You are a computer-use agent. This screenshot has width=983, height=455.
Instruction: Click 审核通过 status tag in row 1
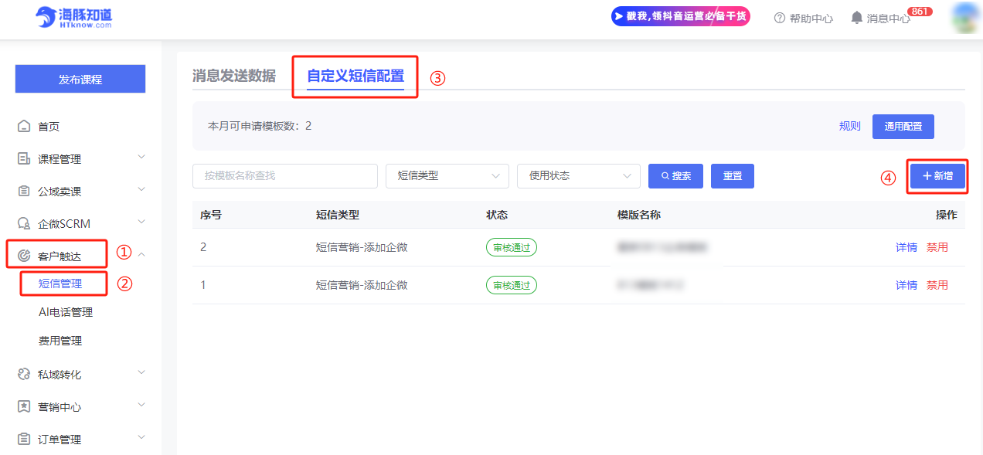tap(512, 285)
